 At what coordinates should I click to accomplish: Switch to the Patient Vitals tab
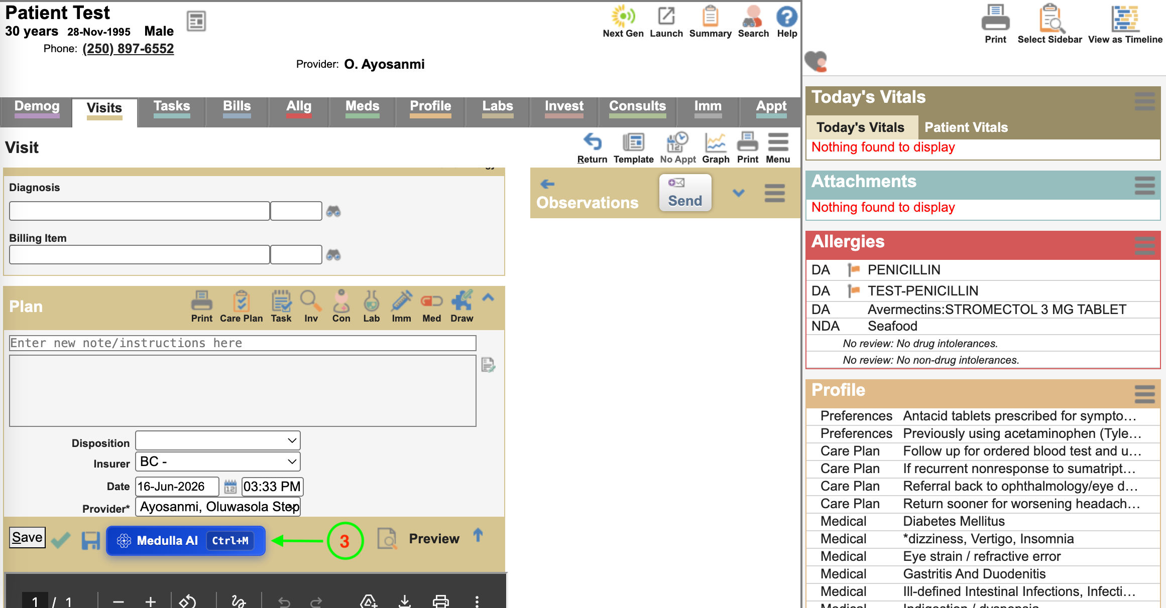point(966,127)
